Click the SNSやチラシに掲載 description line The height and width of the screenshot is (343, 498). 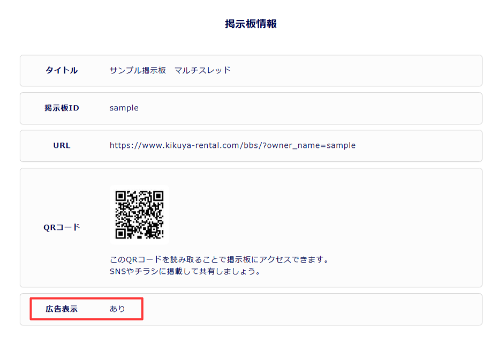(x=185, y=271)
